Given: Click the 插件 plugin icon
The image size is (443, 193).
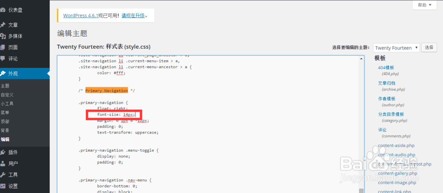Looking at the screenshot, I should 2,152.
